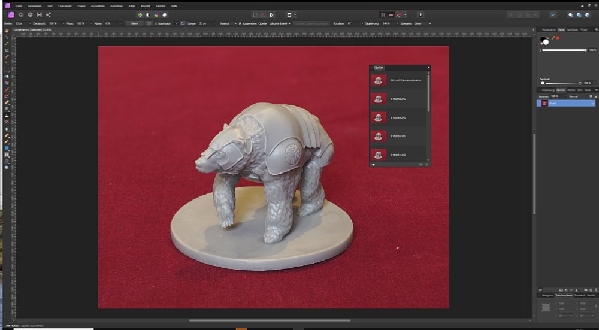Open the Aktuelle Ebene source dropdown
This screenshot has width=599, height=330.
(280, 23)
